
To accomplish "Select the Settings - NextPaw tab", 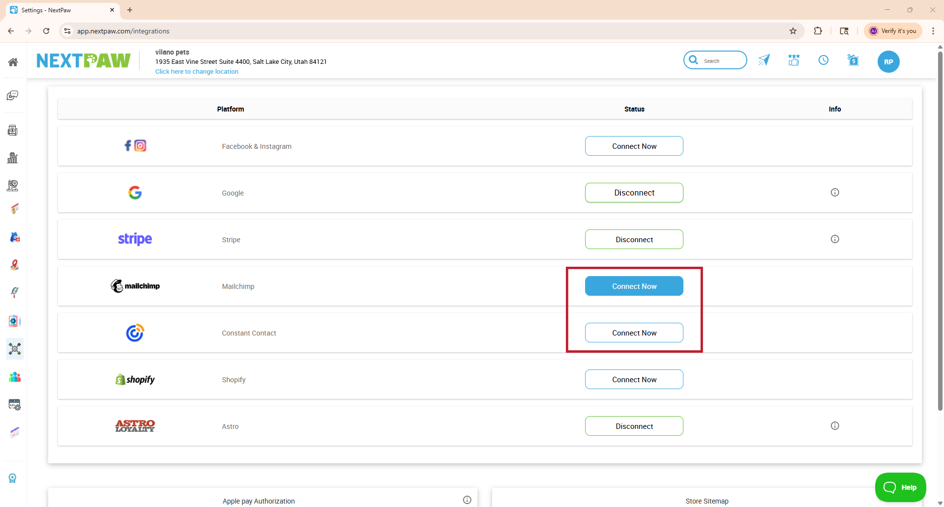I will [63, 10].
